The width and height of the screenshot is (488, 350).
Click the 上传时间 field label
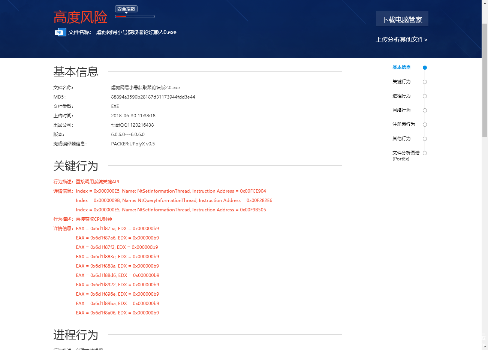click(x=63, y=116)
